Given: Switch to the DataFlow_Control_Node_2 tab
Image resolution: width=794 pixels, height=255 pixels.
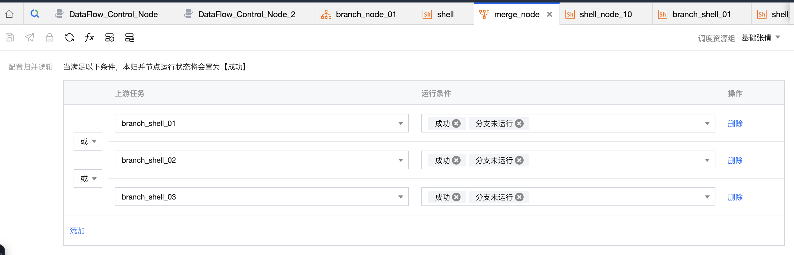Looking at the screenshot, I should coord(246,14).
